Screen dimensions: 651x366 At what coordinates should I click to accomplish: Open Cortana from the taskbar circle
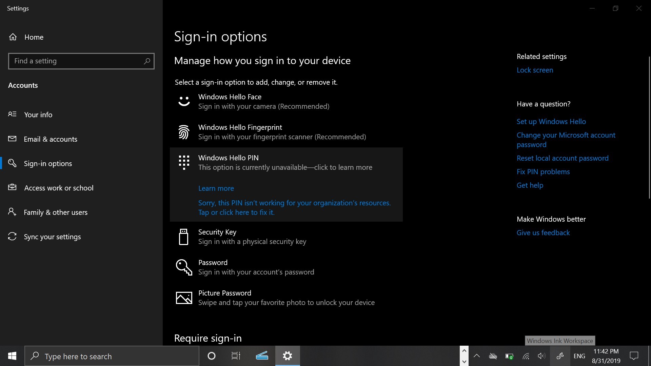212,356
